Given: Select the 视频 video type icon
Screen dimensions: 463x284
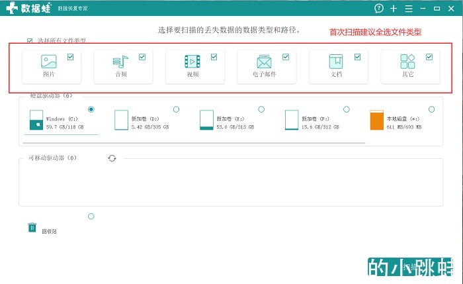Looking at the screenshot, I should click(x=192, y=62).
